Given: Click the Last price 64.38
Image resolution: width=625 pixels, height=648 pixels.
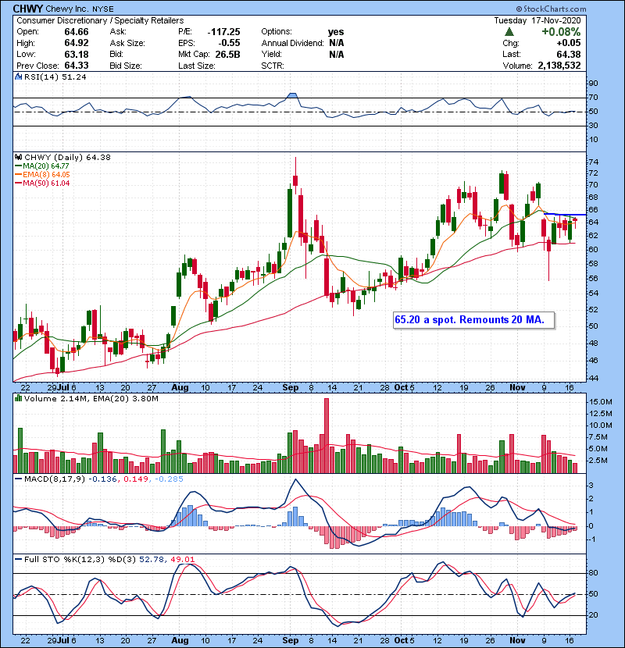Looking at the screenshot, I should click(569, 54).
